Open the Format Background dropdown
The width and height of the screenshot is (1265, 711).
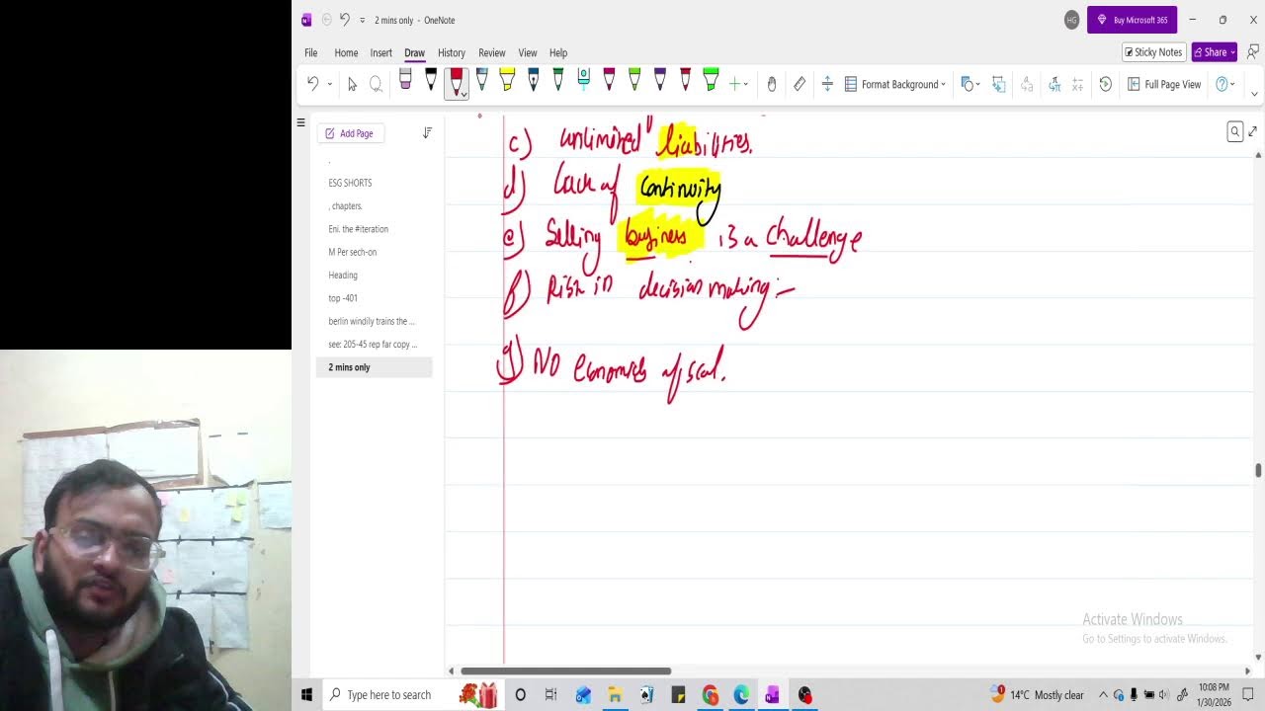pyautogui.click(x=895, y=84)
